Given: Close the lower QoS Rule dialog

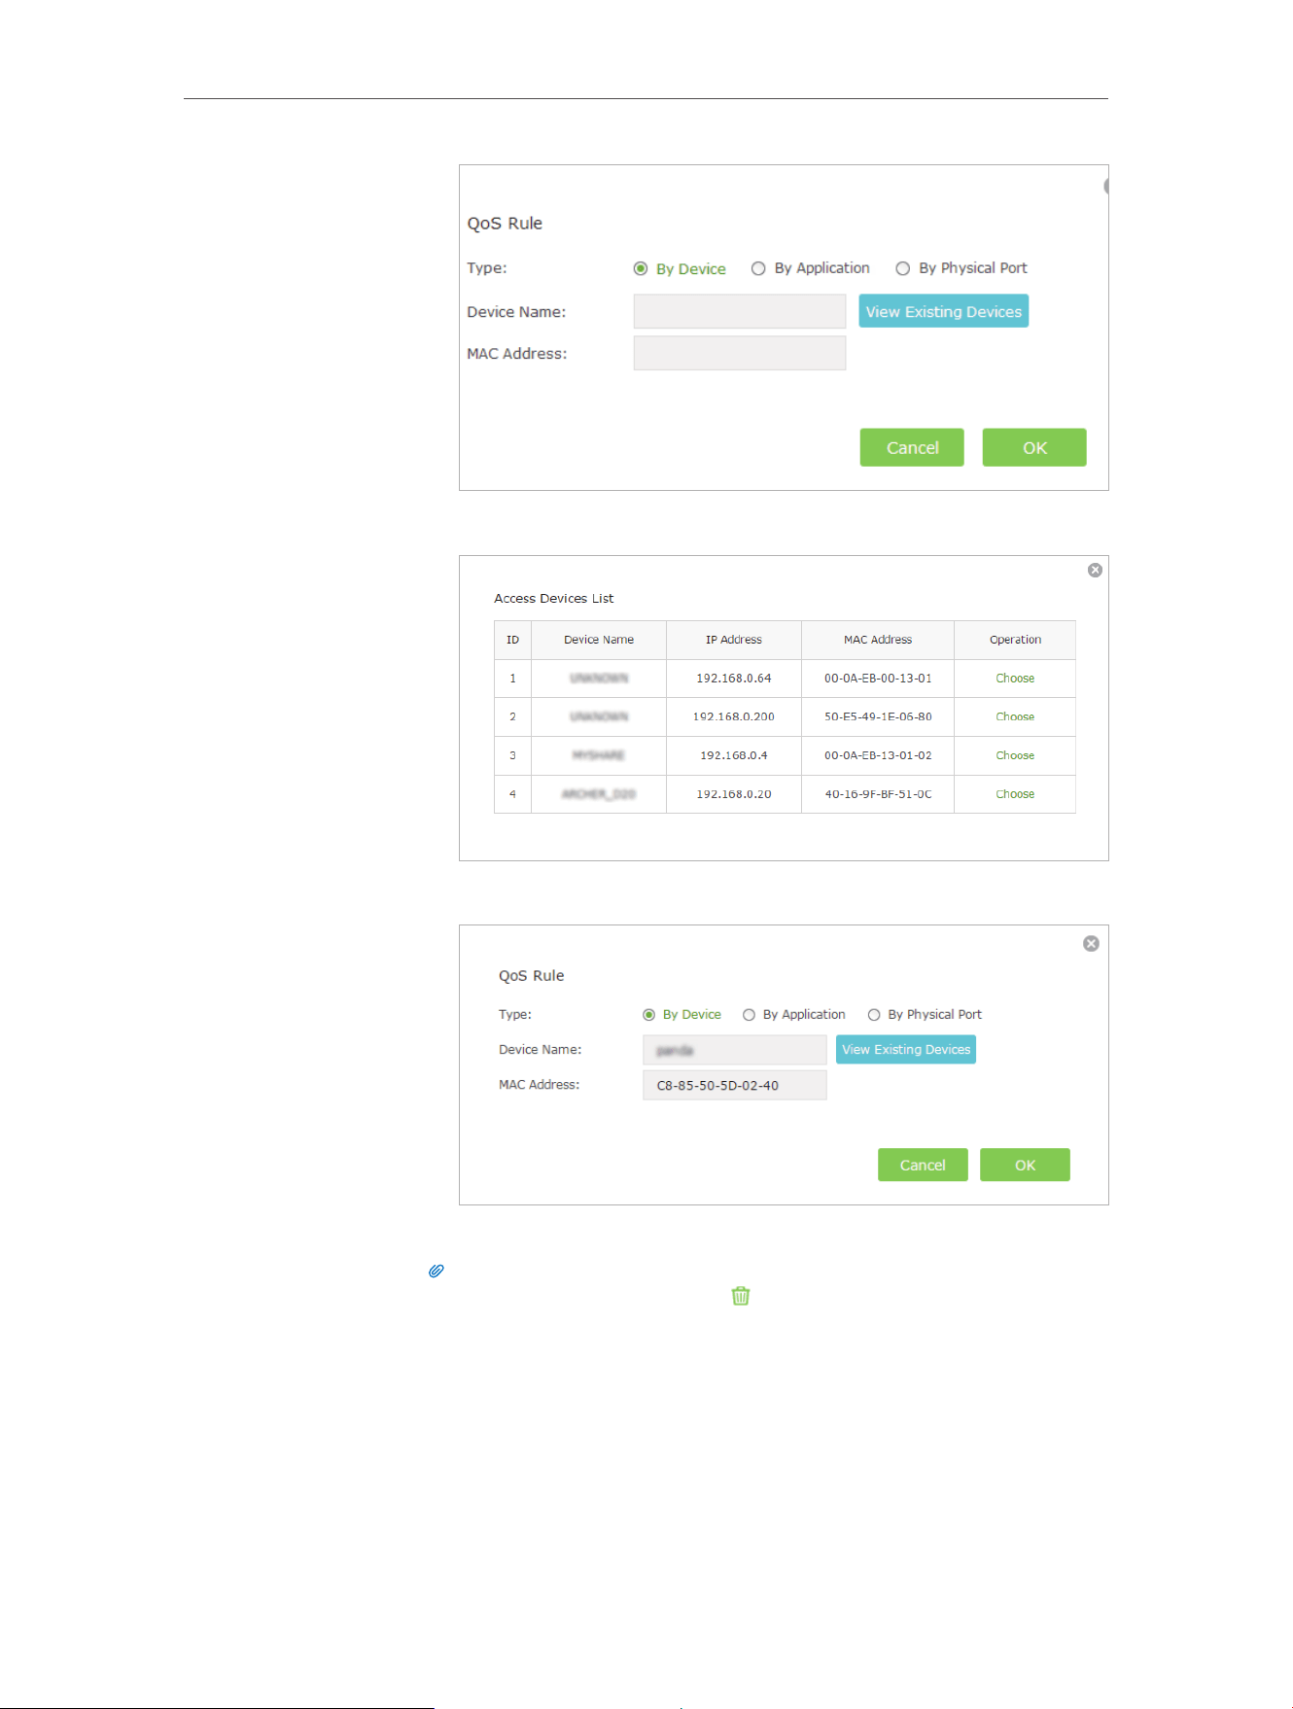Looking at the screenshot, I should (1091, 943).
